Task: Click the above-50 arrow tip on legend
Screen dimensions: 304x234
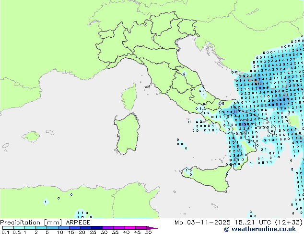Action: click(152, 228)
